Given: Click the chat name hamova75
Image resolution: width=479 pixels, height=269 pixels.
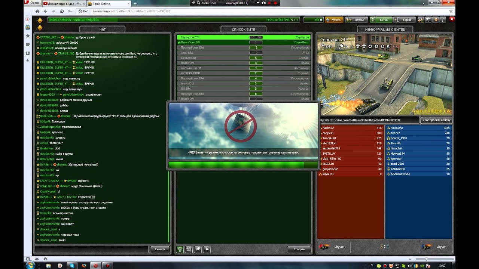Looking at the screenshot, I should pyautogui.click(x=47, y=43).
